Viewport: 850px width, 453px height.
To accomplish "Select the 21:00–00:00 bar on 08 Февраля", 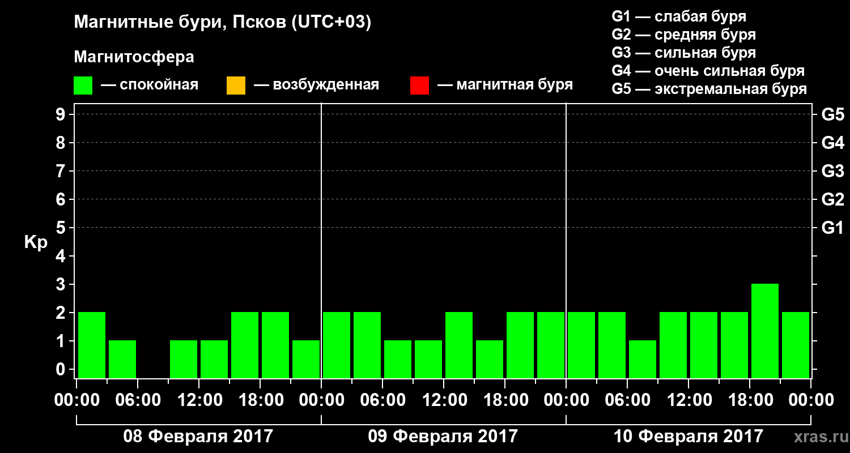I will (306, 359).
